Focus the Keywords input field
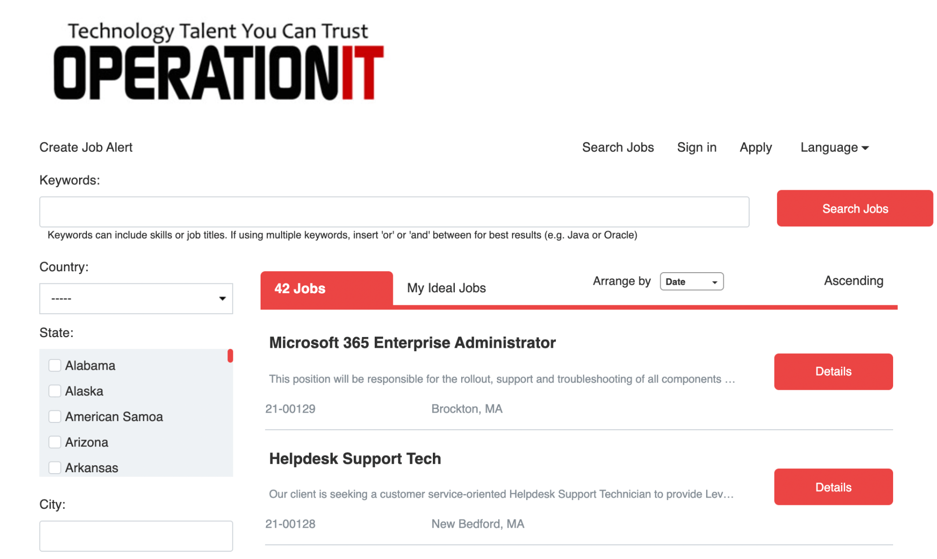Screen dimensions: 937x559 (x=394, y=212)
